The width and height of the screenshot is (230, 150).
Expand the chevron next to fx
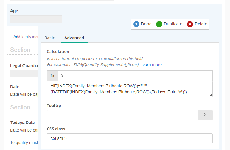pos(62,76)
